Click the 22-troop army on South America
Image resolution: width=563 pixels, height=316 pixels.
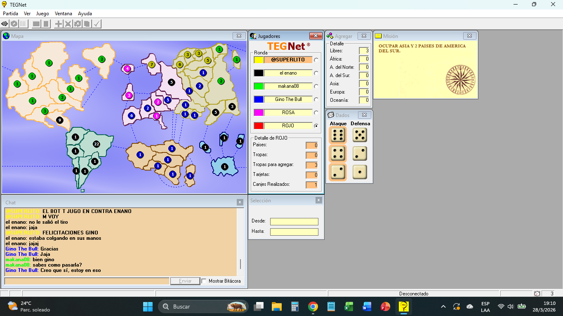point(97,144)
